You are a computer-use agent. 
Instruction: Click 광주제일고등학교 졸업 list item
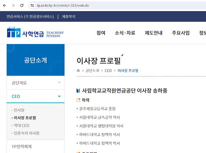tap(97, 109)
